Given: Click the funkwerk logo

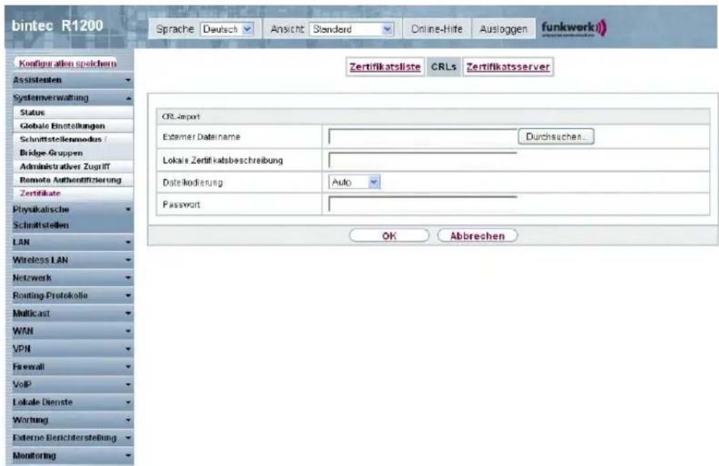Looking at the screenshot, I should pos(574,29).
